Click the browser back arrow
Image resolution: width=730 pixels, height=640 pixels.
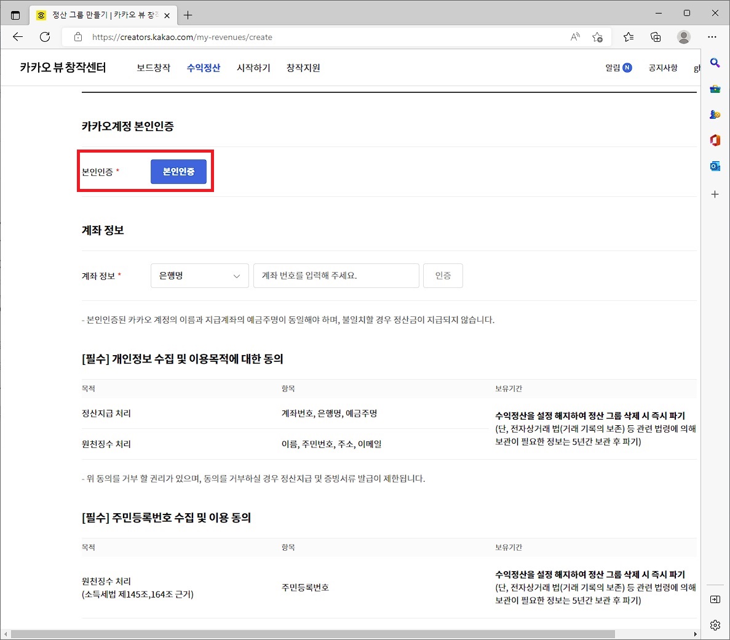(x=18, y=37)
